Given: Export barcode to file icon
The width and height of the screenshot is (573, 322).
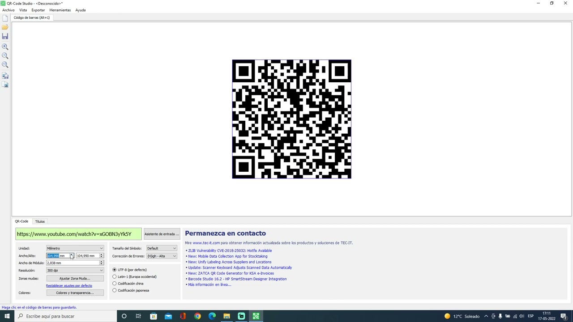Looking at the screenshot, I should coord(5,76).
